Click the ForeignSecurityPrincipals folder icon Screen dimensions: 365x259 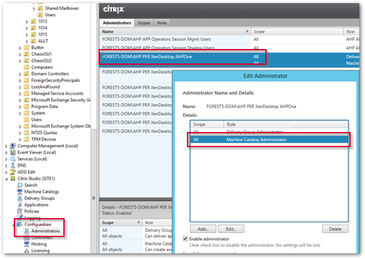[26, 80]
